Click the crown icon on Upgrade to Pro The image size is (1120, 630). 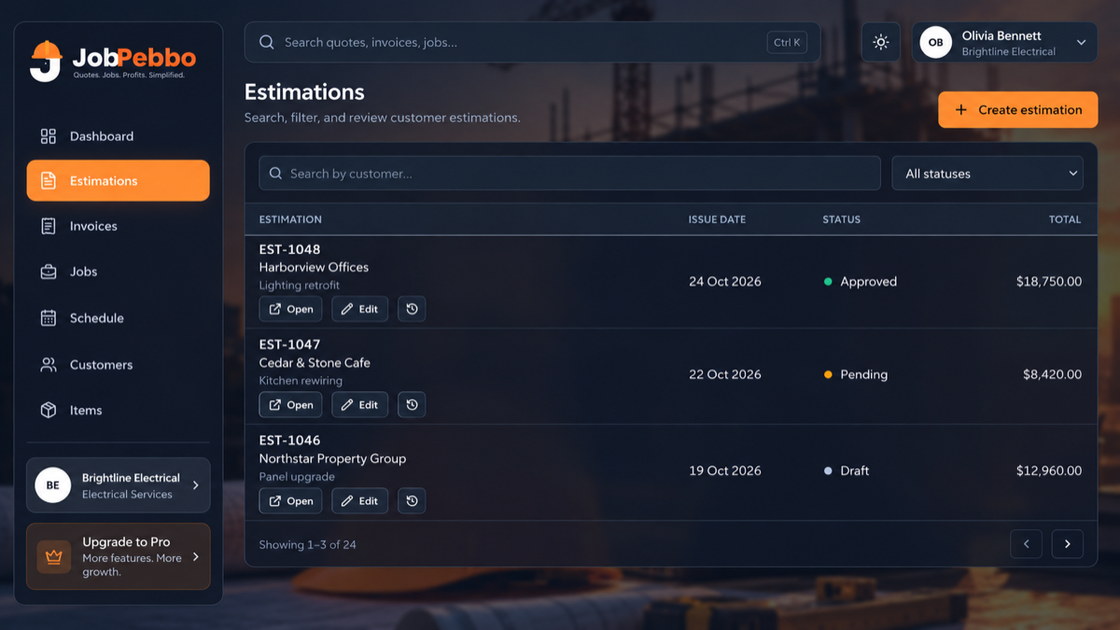click(x=53, y=557)
